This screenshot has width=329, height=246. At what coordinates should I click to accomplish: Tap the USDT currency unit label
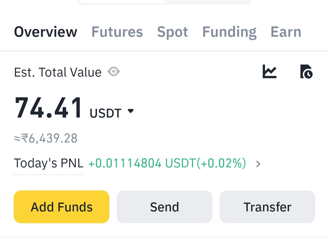coord(105,113)
